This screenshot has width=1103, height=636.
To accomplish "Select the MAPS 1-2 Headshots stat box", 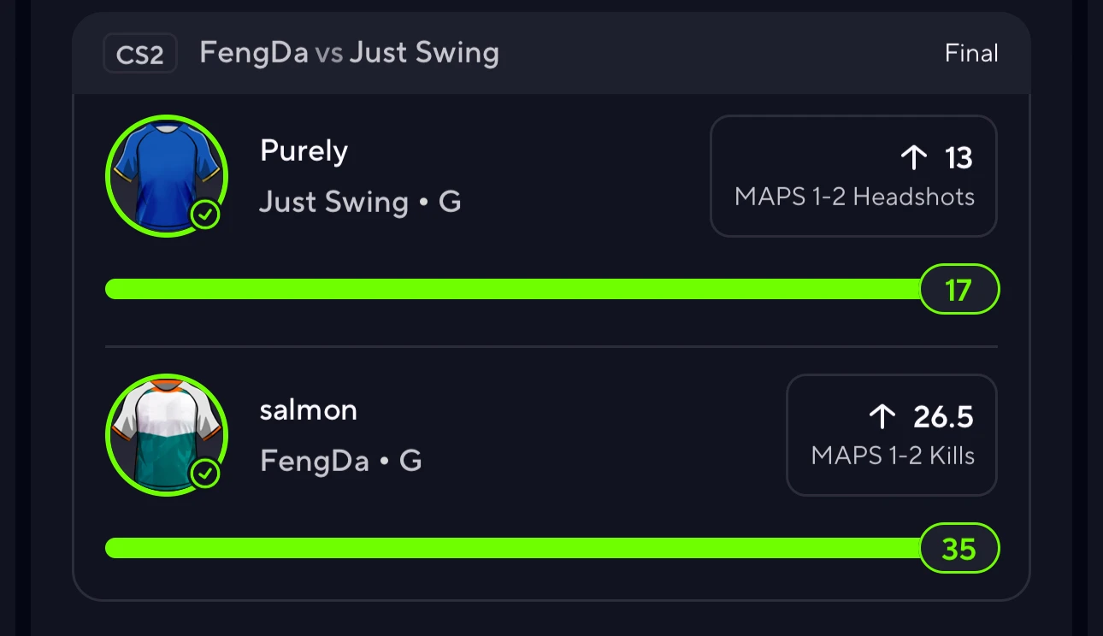I will point(853,175).
